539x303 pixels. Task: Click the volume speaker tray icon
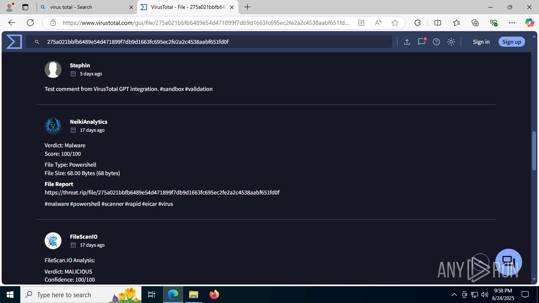click(x=485, y=295)
